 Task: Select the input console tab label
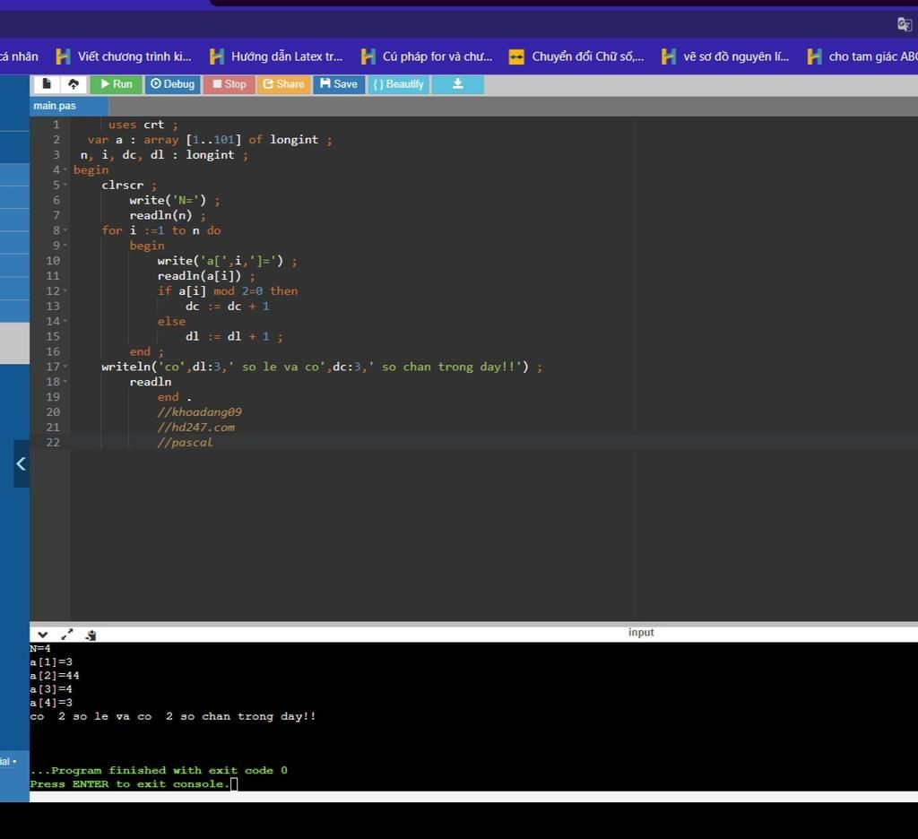pos(641,632)
